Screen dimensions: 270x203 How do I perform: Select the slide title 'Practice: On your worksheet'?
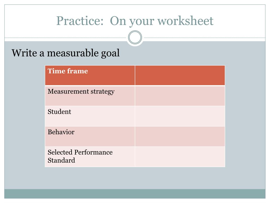[x=135, y=21]
